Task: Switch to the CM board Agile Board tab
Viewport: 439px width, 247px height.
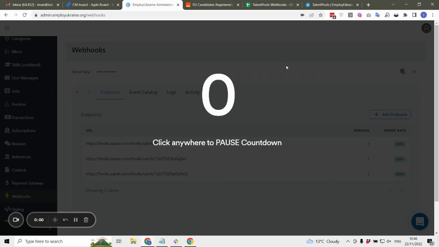Action: (92, 5)
